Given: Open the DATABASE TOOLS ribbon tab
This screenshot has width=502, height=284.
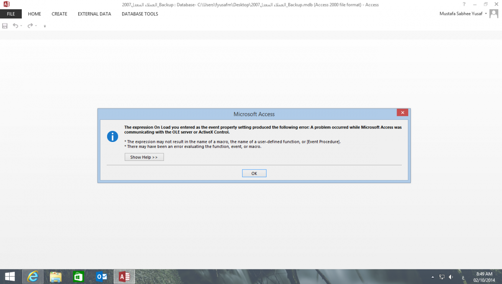Looking at the screenshot, I should tap(140, 14).
